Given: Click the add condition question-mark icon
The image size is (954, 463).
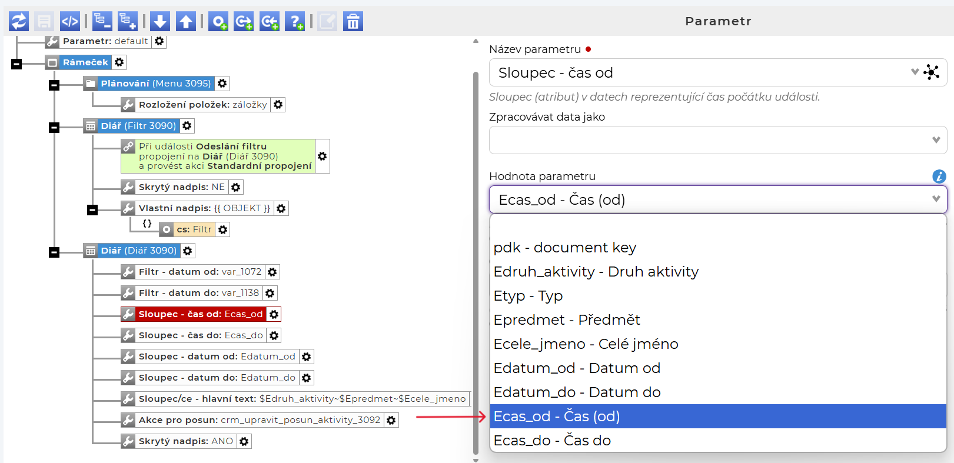Looking at the screenshot, I should 295,22.
